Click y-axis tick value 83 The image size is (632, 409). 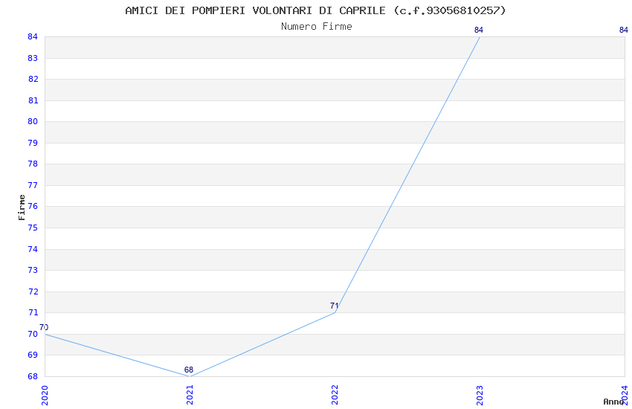pos(33,58)
